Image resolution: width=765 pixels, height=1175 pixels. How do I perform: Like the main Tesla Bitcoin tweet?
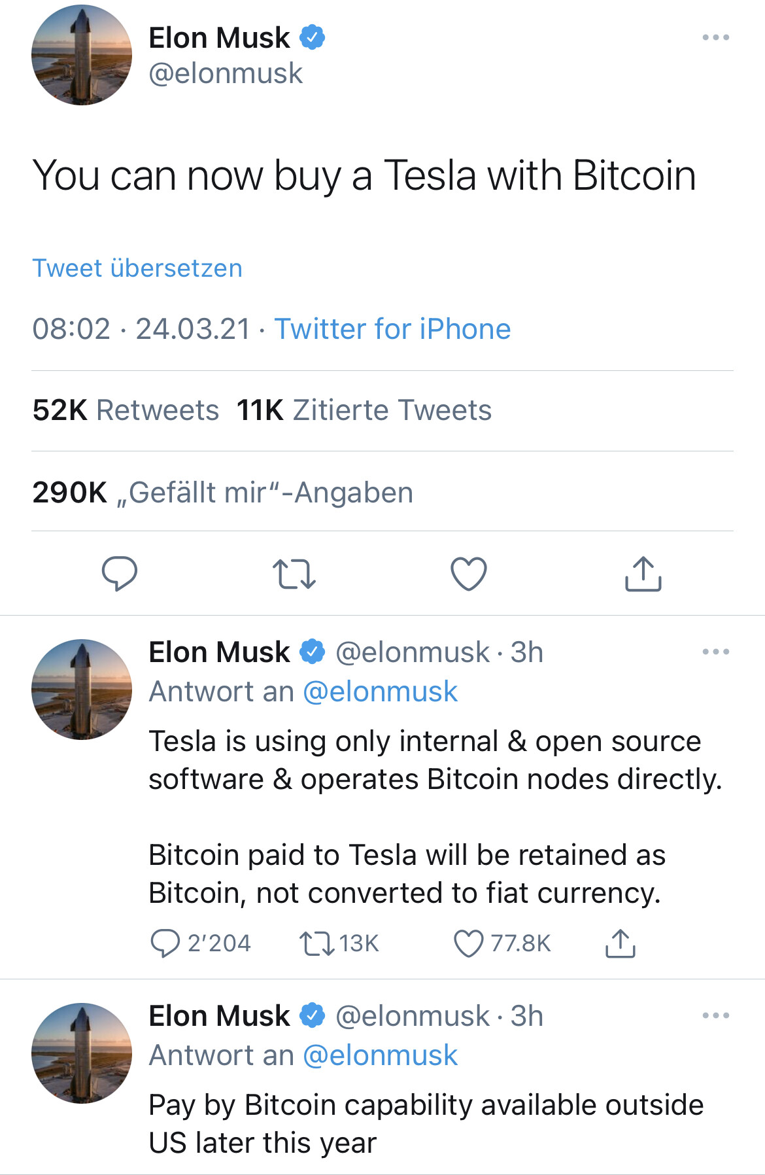pos(469,574)
